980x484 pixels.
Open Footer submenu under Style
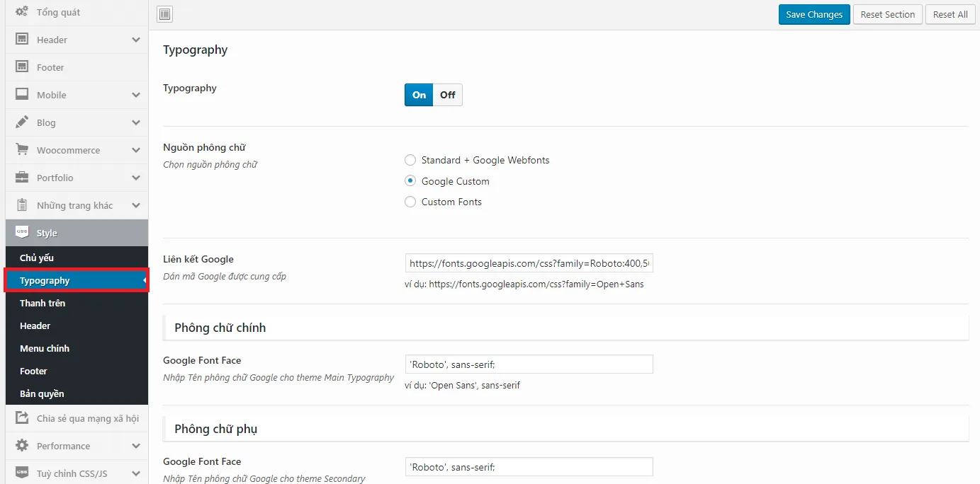pyautogui.click(x=77, y=371)
